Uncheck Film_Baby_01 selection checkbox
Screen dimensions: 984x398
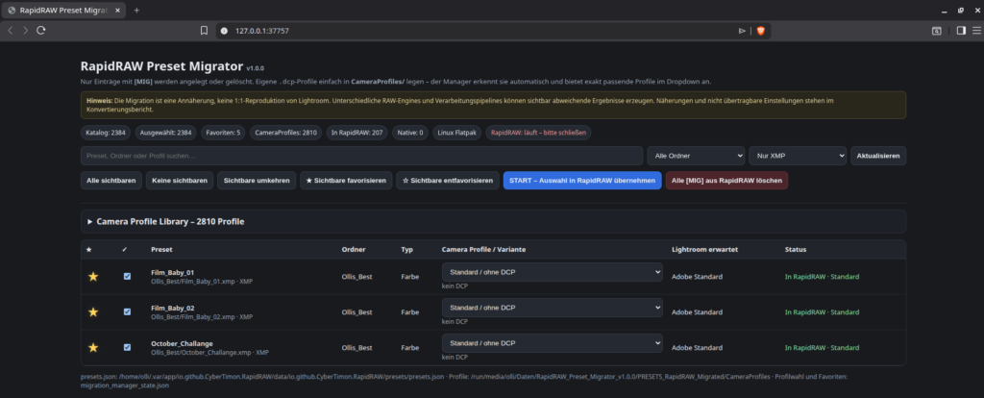coord(128,277)
